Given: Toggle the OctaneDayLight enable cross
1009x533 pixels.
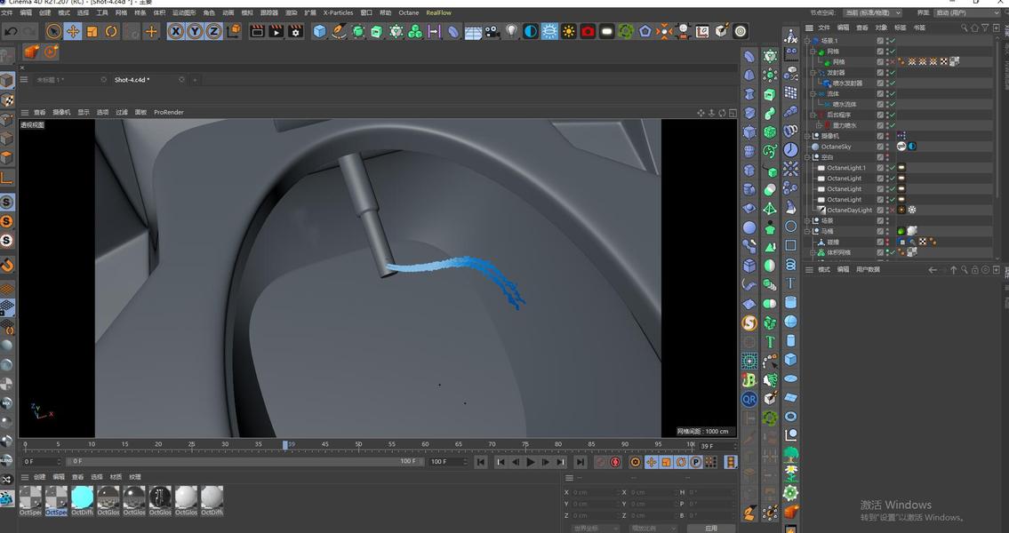Looking at the screenshot, I should tap(892, 210).
